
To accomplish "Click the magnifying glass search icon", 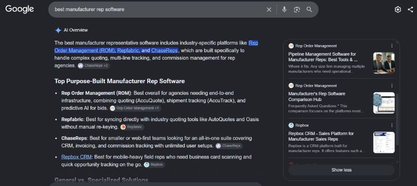I will 309,10.
